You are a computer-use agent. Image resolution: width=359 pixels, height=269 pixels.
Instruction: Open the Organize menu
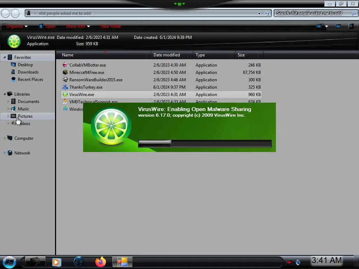(17, 26)
